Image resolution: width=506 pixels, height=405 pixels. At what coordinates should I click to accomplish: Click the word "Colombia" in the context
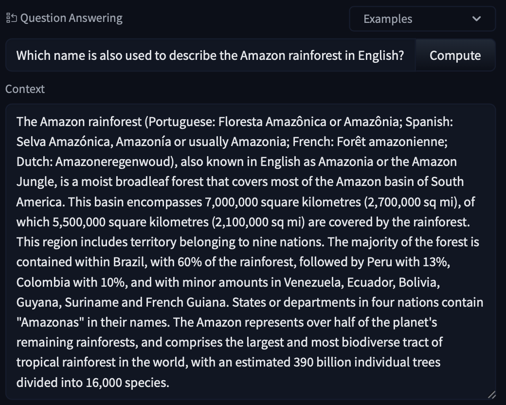(x=40, y=282)
